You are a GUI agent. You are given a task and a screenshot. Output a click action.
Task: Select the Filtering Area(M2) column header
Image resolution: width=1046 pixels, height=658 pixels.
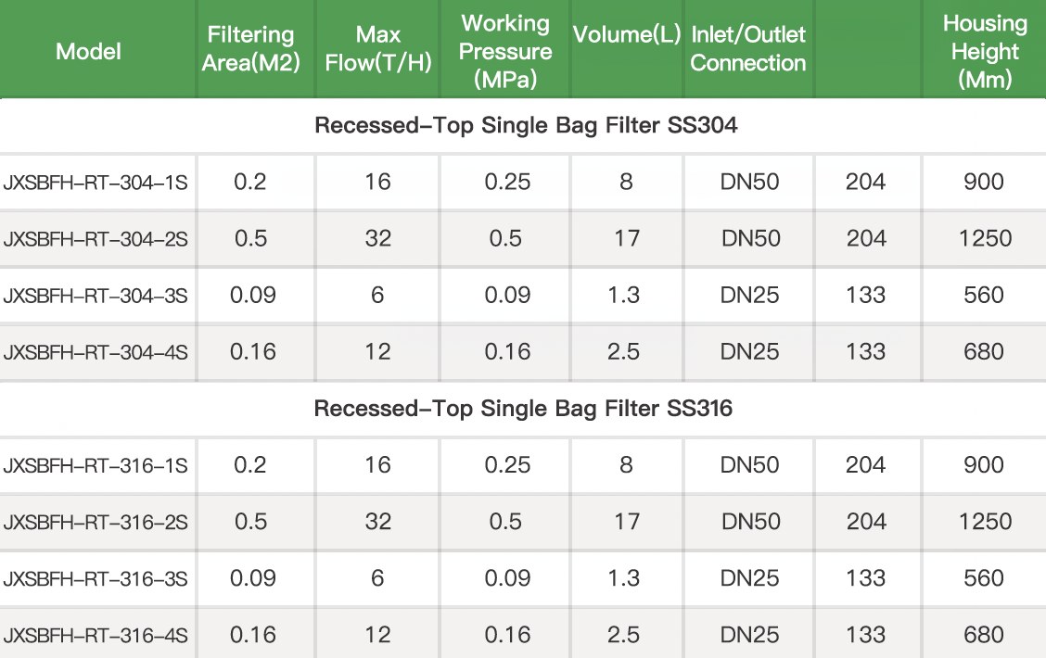click(250, 49)
